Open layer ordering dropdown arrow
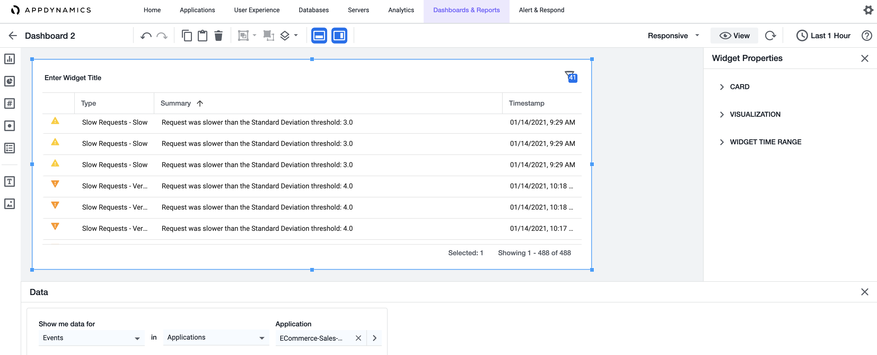The height and width of the screenshot is (355, 877). coord(296,36)
